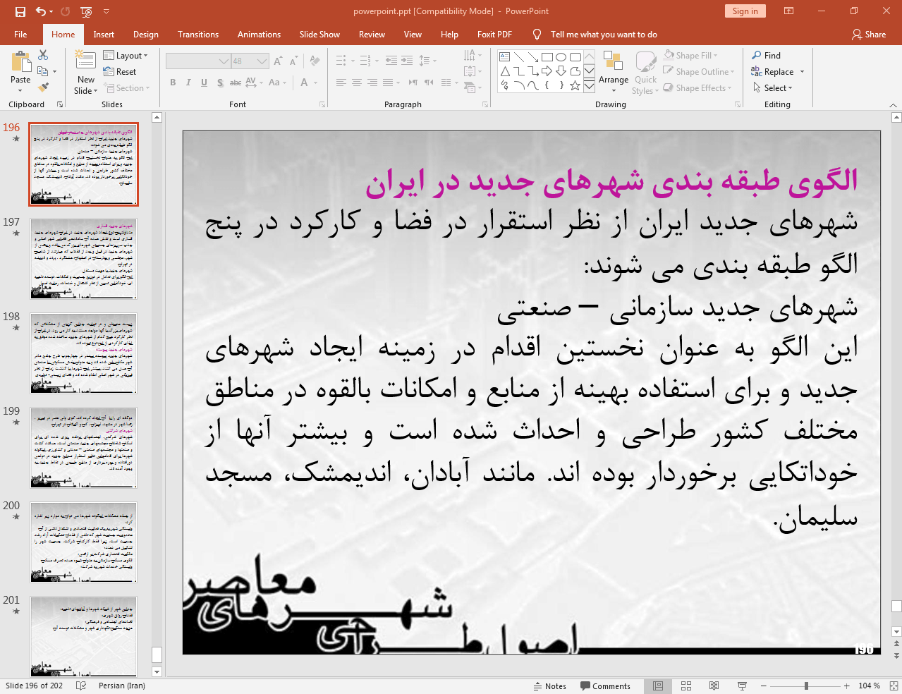902x694 pixels.
Task: Click zoom out minus icon
Action: (x=763, y=686)
